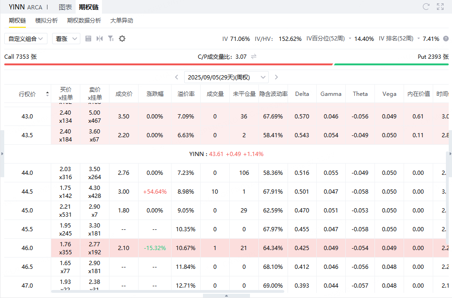Click the YINN 43.61 underlying price line
The height and width of the screenshot is (298, 452).
coord(226,154)
